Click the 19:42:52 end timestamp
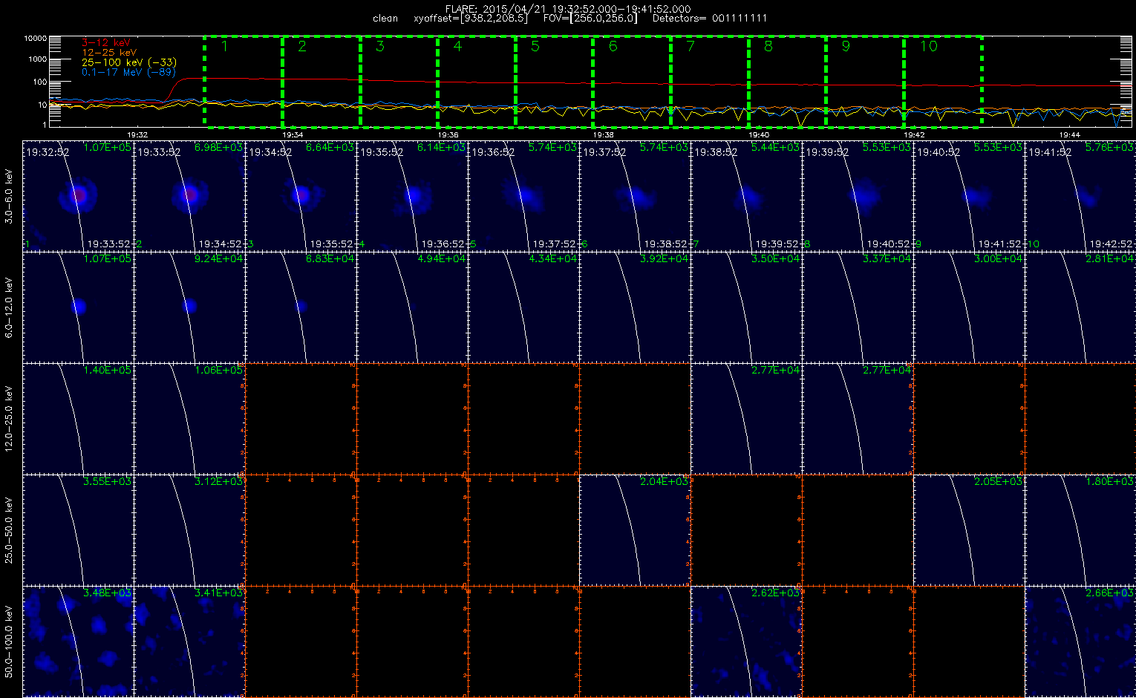 pyautogui.click(x=1111, y=244)
